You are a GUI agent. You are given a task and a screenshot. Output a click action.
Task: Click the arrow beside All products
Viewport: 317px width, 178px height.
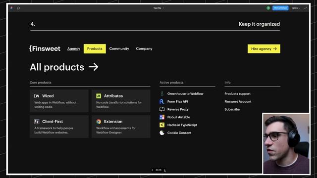(x=94, y=67)
